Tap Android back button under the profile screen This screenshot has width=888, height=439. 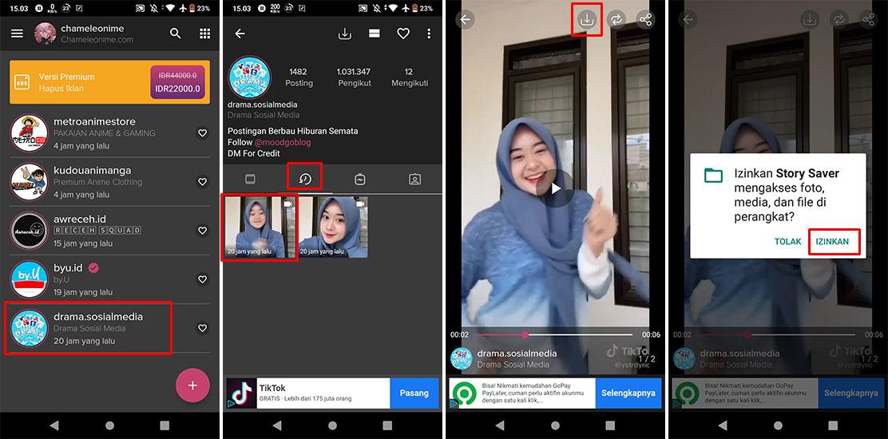[277, 425]
